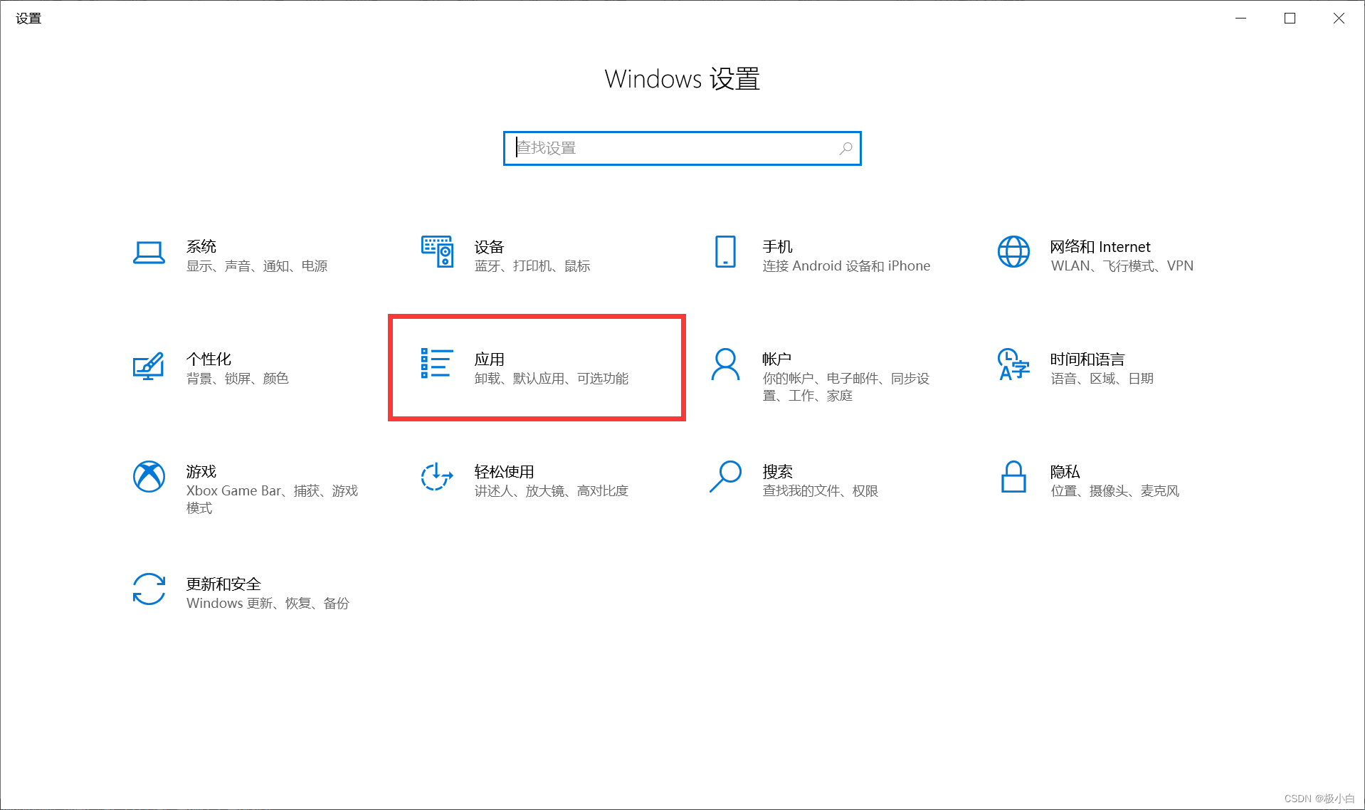Open the 搜索 settings title

point(777,471)
